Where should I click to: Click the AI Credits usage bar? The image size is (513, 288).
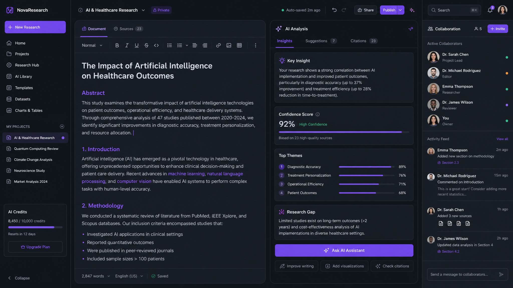pos(35,227)
